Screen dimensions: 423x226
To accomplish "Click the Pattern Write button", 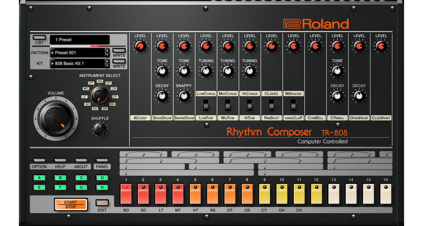I will [119, 51].
